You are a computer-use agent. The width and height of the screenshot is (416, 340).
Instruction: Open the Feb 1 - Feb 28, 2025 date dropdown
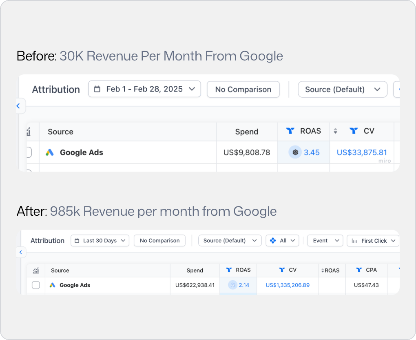[x=144, y=89]
